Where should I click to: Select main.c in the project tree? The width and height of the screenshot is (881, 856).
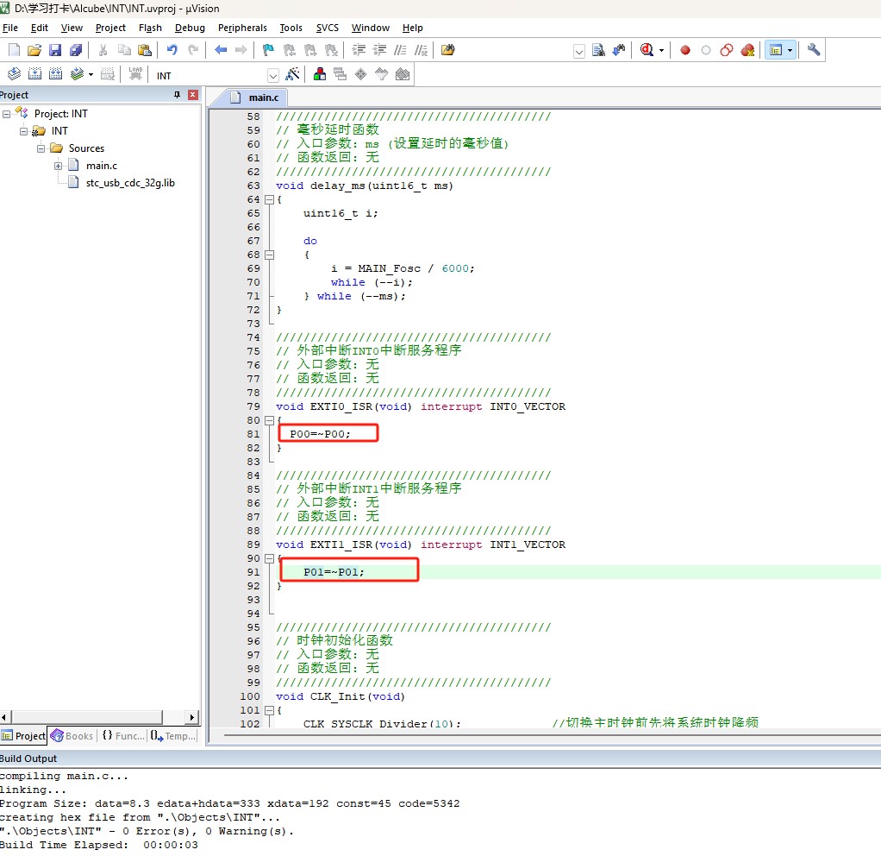(102, 166)
